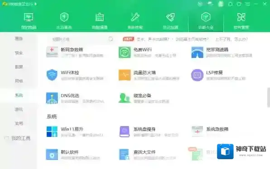Open the user avatar in title bar
This screenshot has height=169, width=270.
pos(221,4)
